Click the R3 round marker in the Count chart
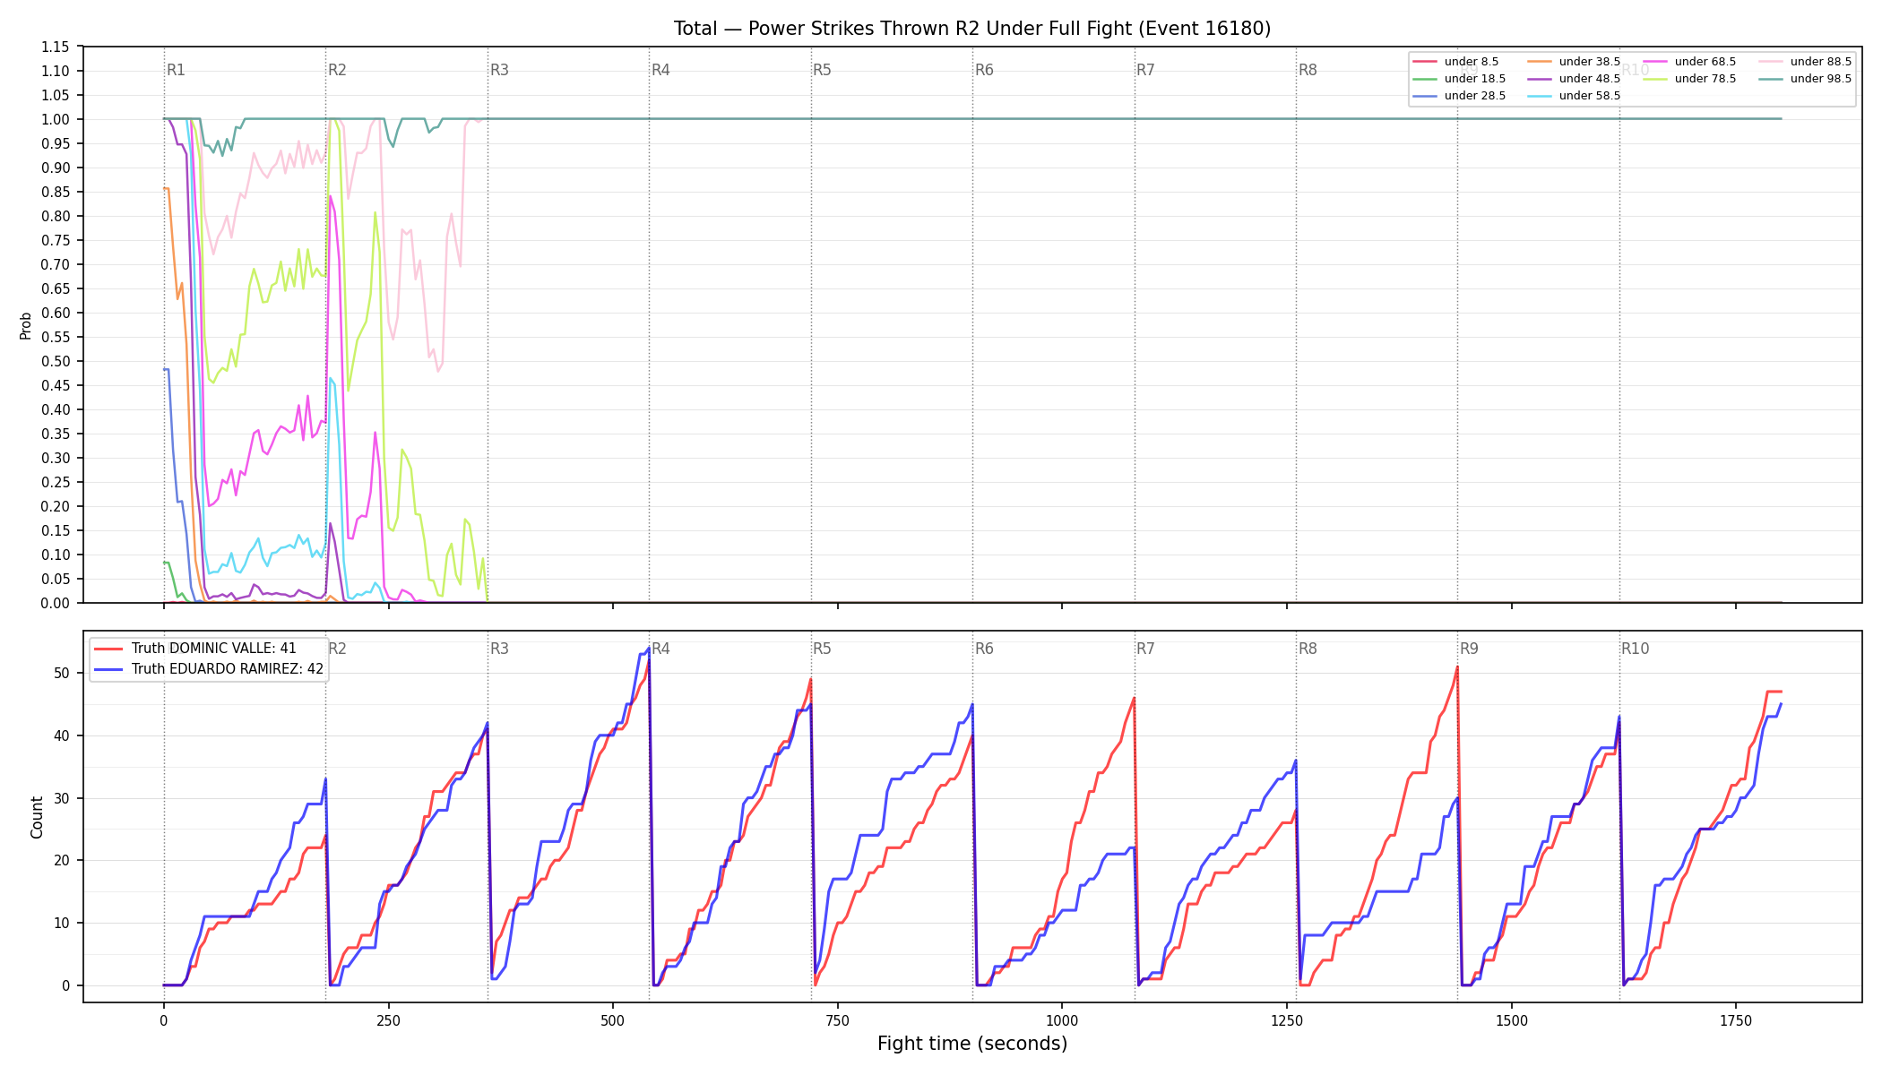The width and height of the screenshot is (1882, 1075). click(x=499, y=649)
